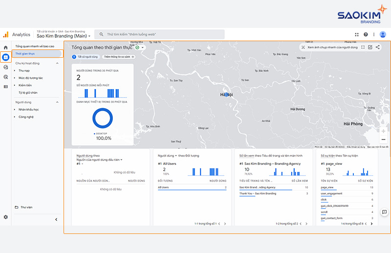Go to next page of page title card
391x253 pixels.
coord(306,224)
